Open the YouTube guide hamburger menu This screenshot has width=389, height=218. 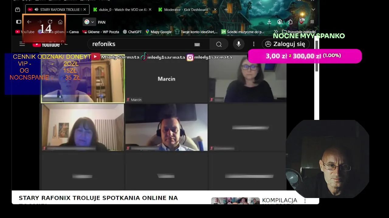(22, 44)
